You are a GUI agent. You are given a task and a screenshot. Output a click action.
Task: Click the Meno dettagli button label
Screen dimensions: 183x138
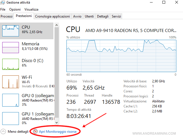[x=18, y=132]
